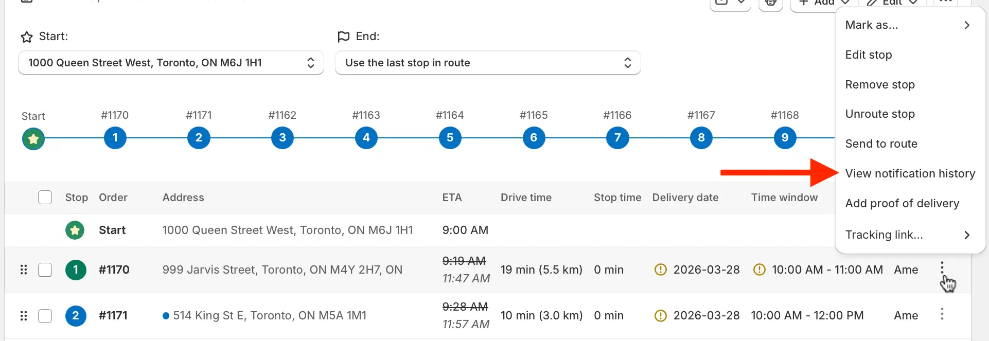Check the box for stop #1171
Screen dimensions: 989x341
45,315
